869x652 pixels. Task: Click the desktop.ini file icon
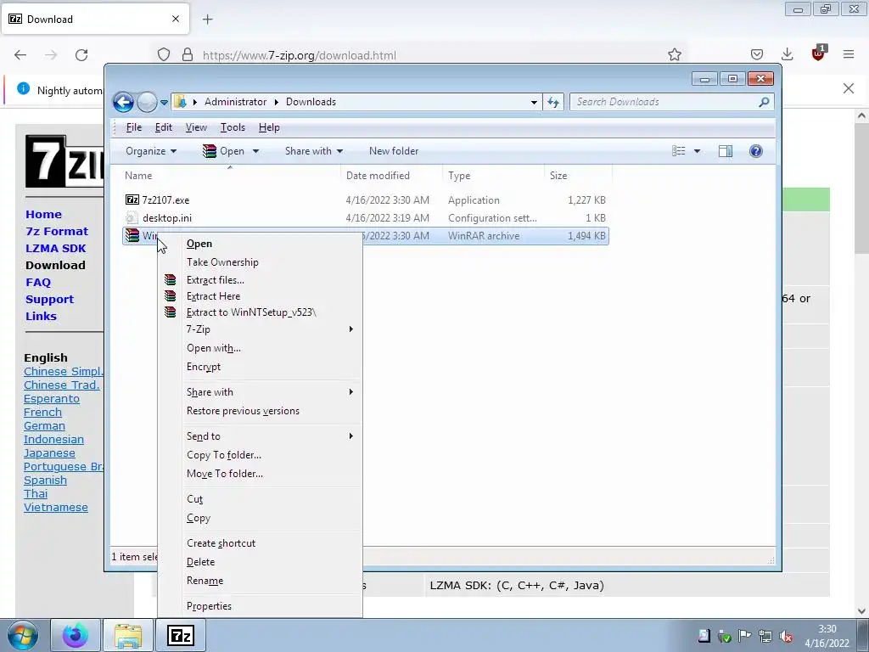click(x=132, y=218)
